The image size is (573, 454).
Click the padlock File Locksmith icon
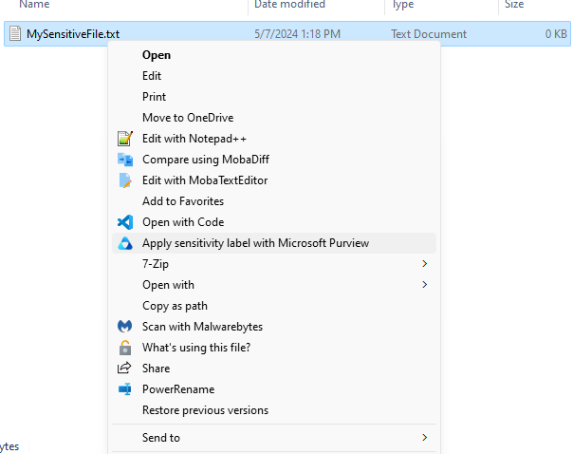[x=125, y=348]
